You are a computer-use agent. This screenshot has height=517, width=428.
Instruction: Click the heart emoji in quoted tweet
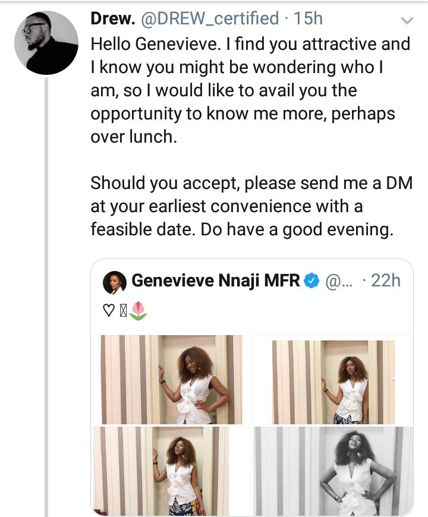point(109,309)
